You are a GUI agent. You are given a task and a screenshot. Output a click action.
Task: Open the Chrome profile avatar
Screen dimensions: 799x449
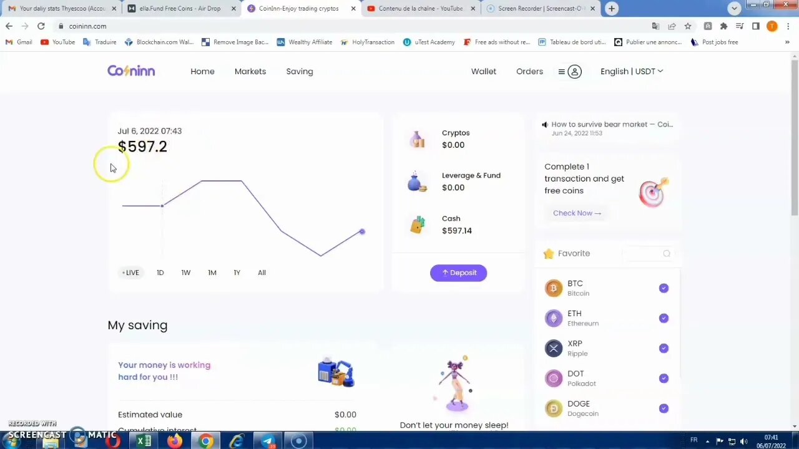tap(772, 26)
